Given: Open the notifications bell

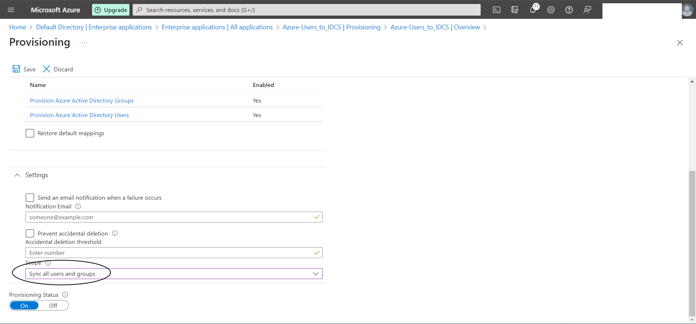Looking at the screenshot, I should [x=533, y=10].
